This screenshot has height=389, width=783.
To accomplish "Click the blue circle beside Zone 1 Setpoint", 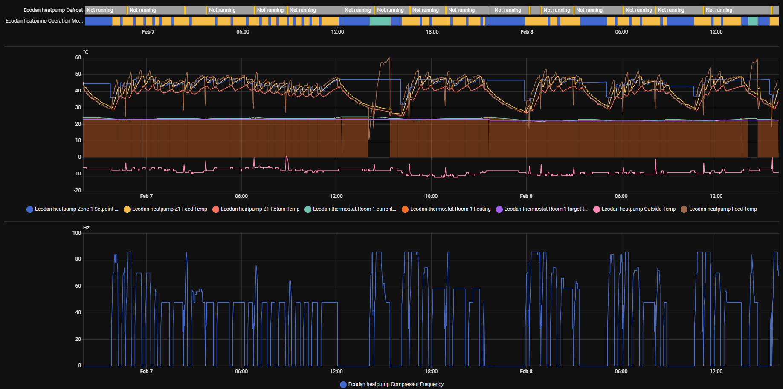I will coord(30,209).
